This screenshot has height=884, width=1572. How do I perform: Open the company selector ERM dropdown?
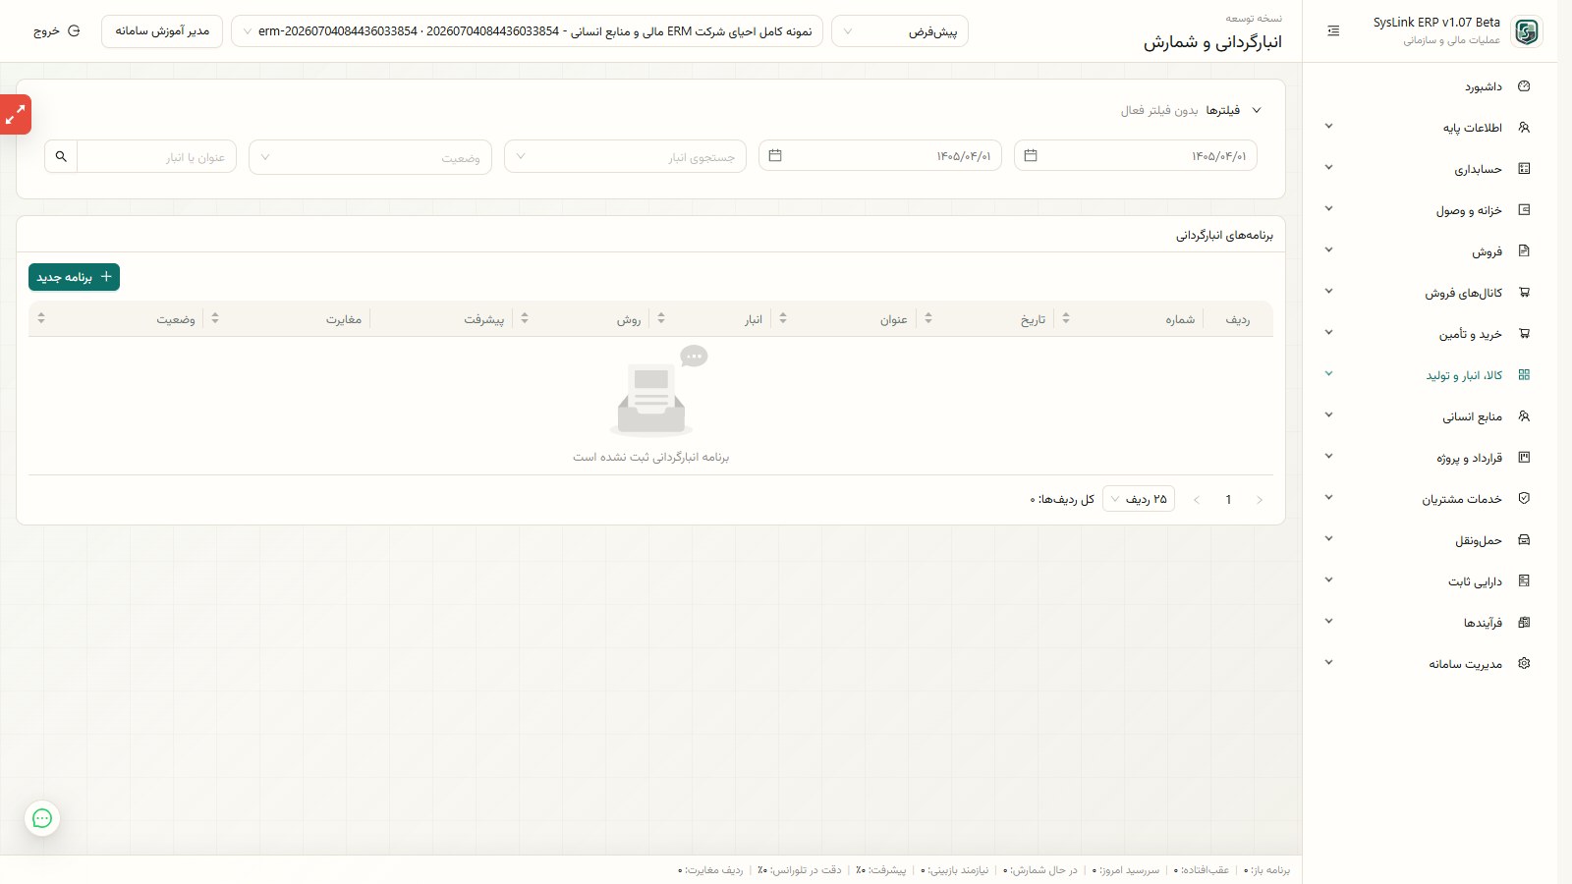tap(527, 31)
